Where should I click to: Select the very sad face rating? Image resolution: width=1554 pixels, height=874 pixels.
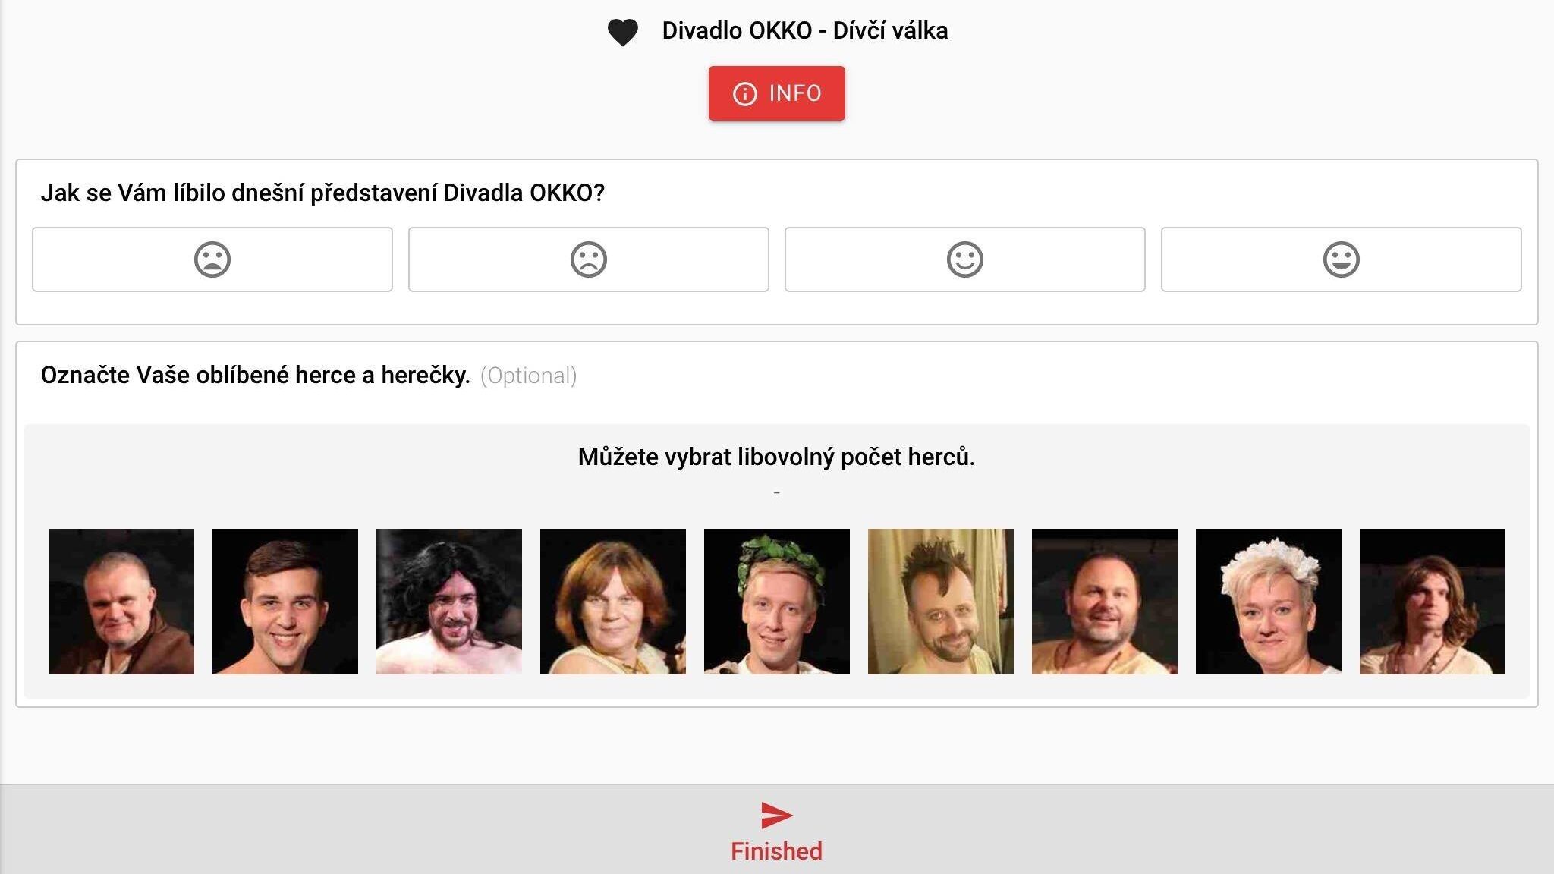coord(212,259)
